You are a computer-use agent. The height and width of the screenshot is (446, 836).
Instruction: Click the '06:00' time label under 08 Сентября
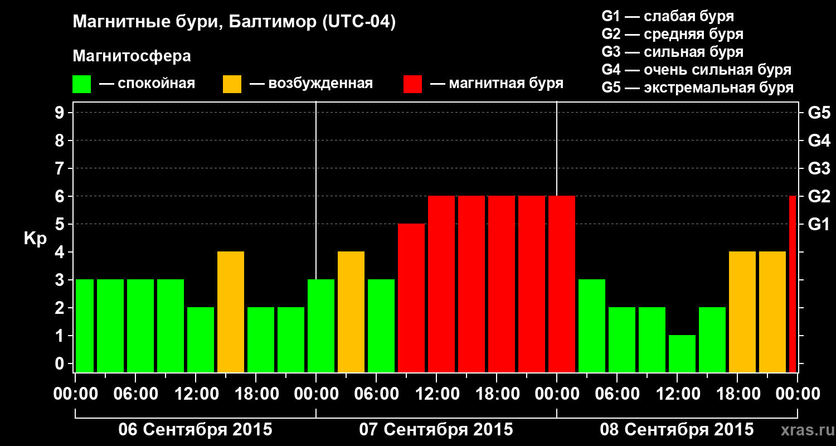tap(618, 394)
